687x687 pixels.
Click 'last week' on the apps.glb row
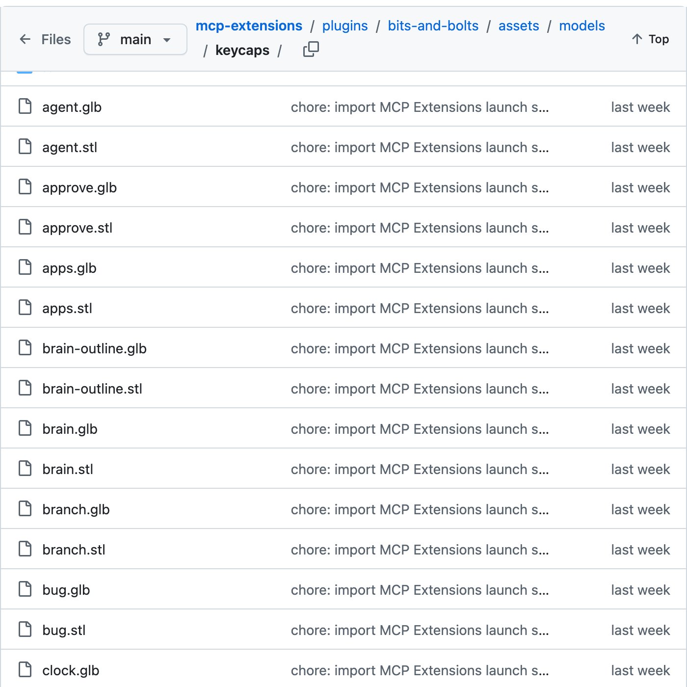coord(640,268)
